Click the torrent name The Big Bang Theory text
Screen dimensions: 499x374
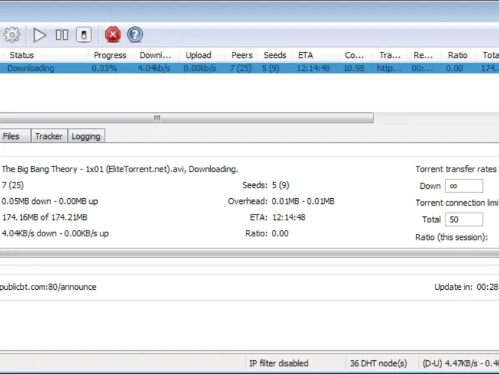(x=120, y=169)
